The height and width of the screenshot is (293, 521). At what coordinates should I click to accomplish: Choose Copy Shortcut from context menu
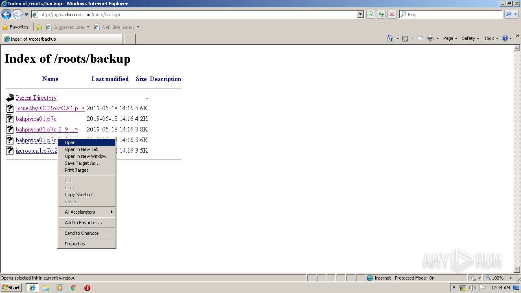tap(87, 195)
